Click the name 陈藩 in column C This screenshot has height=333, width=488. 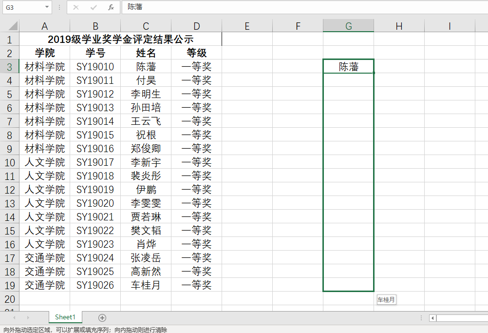(x=146, y=67)
